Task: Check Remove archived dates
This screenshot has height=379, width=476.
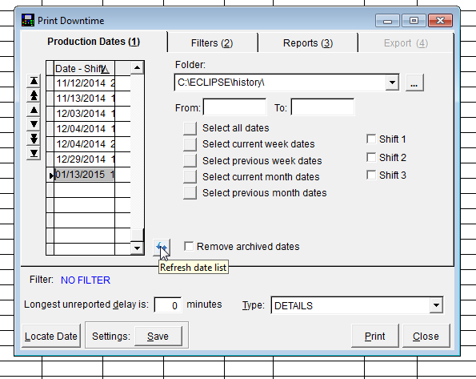Action: point(189,246)
